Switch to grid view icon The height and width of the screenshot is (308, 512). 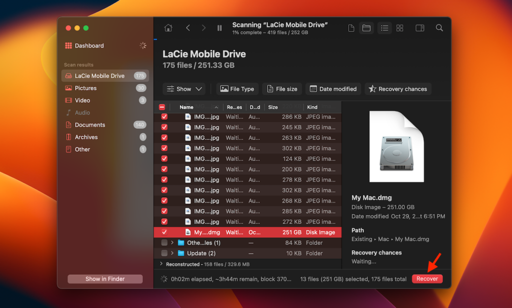[x=400, y=28]
